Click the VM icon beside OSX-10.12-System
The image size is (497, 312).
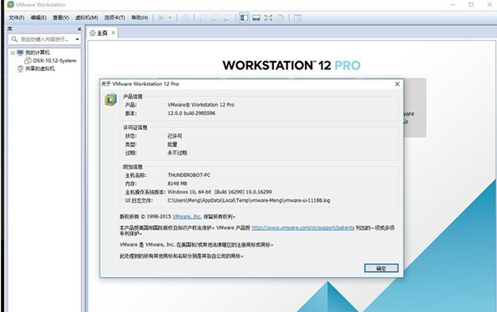[x=28, y=60]
